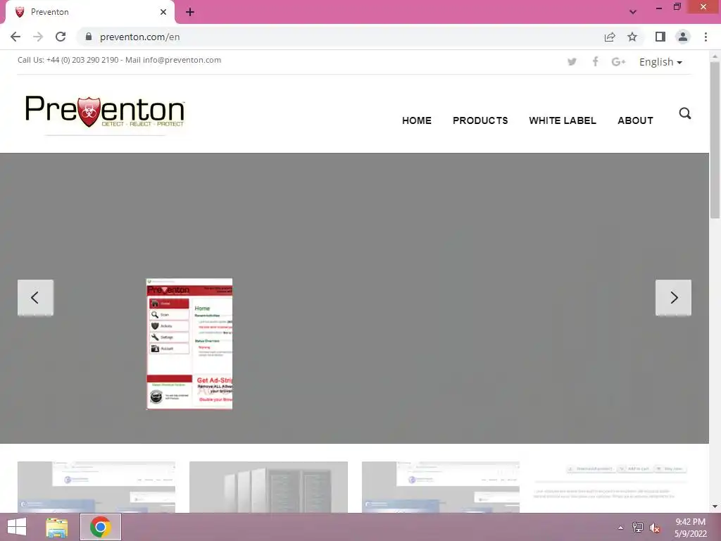
Task: Click the scrollbar down arrow
Action: click(x=715, y=506)
